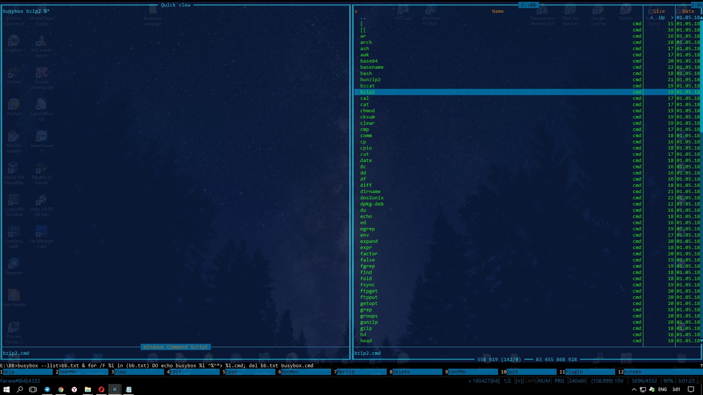
Task: Open File Explorer from the taskbar
Action: pos(88,389)
